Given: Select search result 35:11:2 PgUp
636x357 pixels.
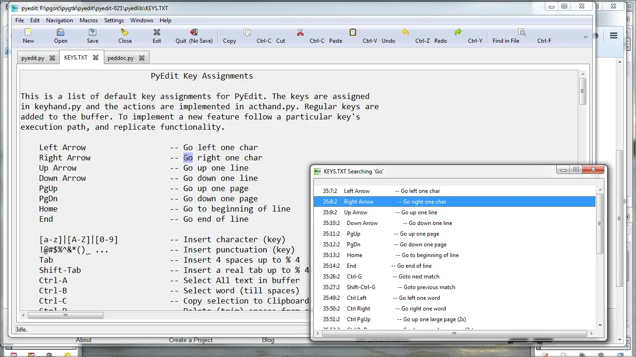Looking at the screenshot, I should [x=454, y=234].
